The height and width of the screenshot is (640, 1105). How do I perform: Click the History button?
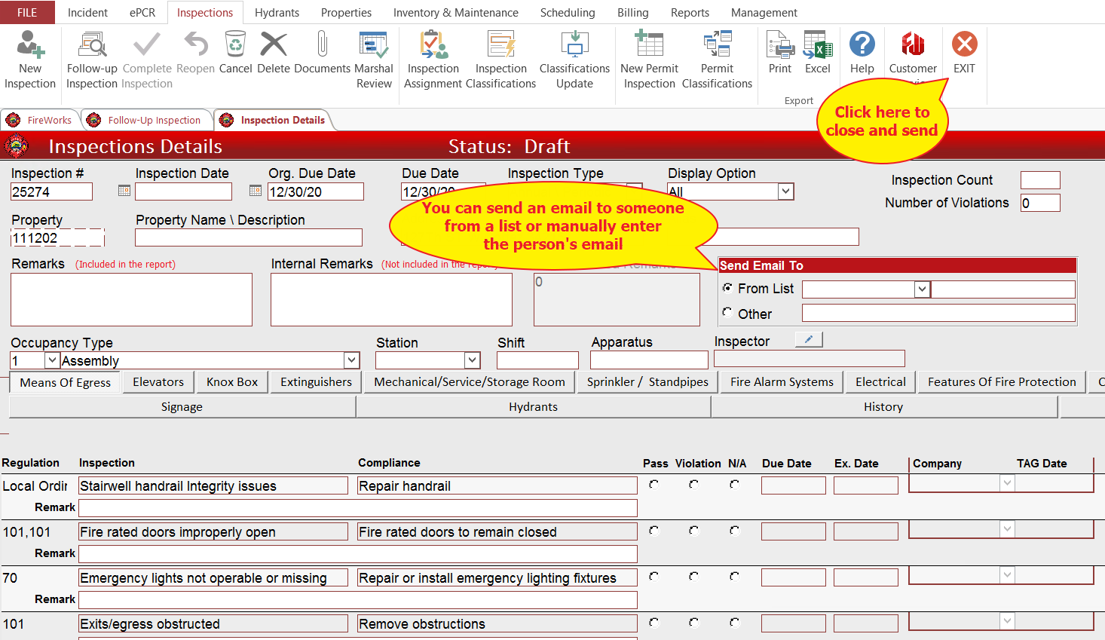coord(883,407)
